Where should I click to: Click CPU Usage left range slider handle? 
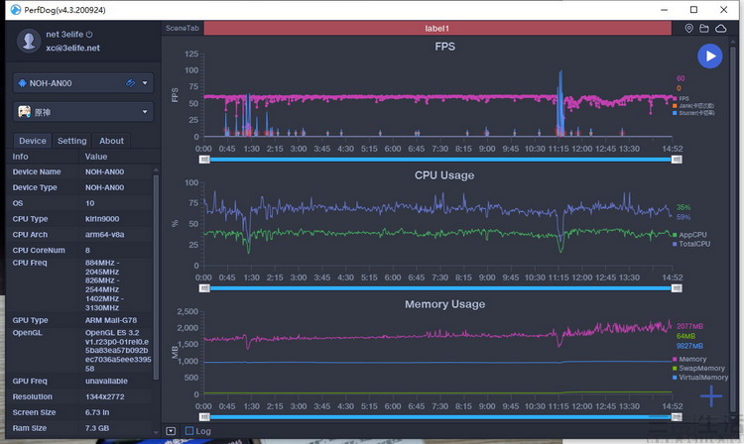pos(204,288)
